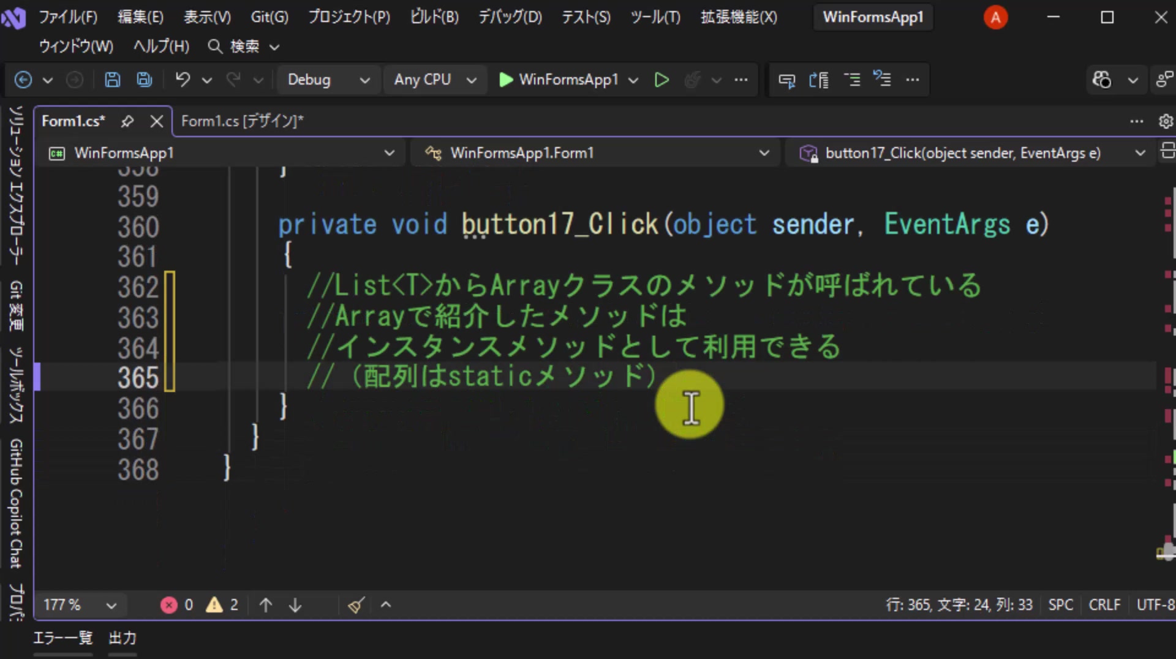The height and width of the screenshot is (659, 1176).
Task: Click line number 360 in the gutter
Action: click(138, 227)
